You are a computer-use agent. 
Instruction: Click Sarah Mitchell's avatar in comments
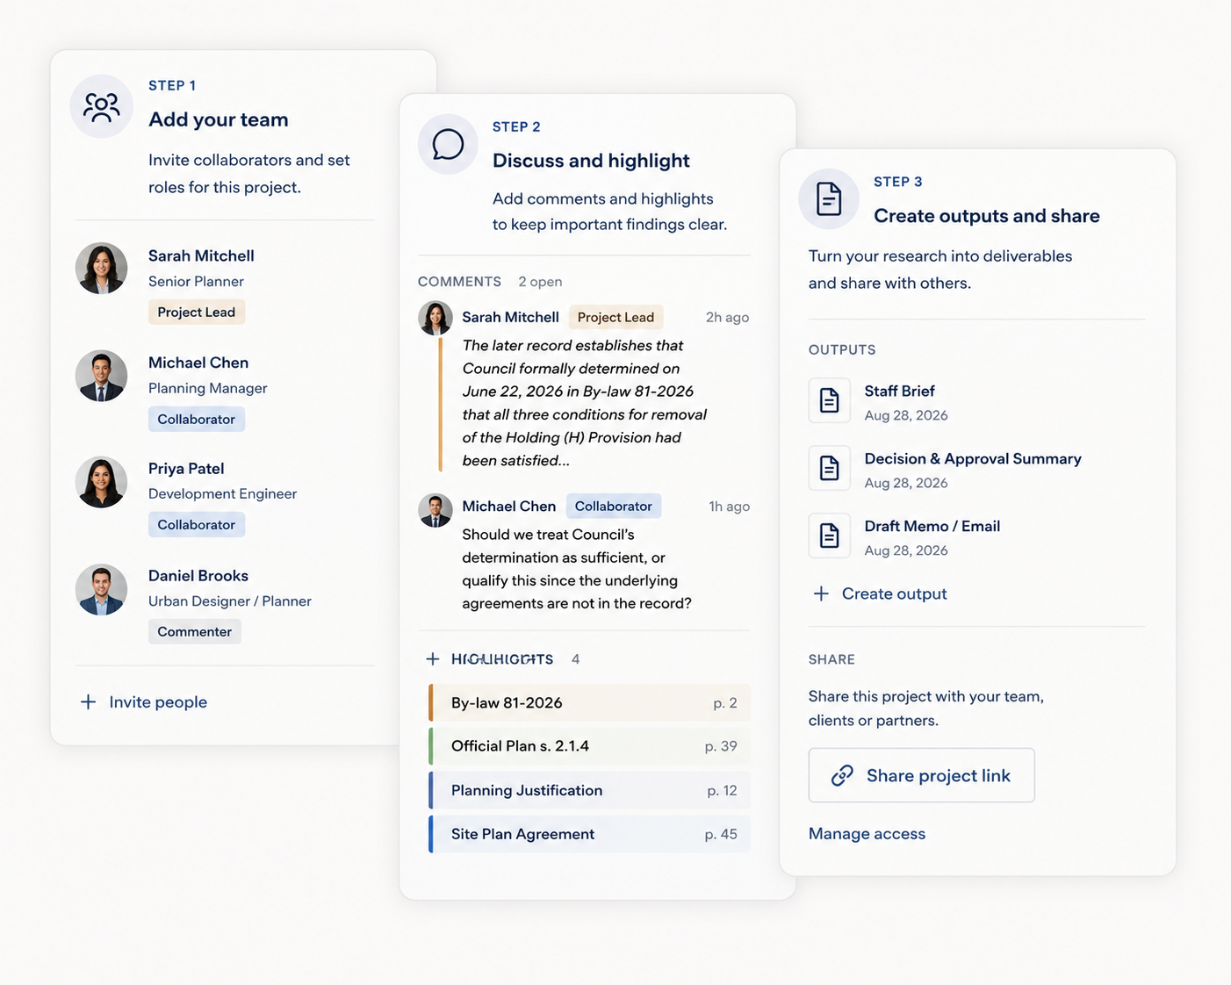coord(436,318)
